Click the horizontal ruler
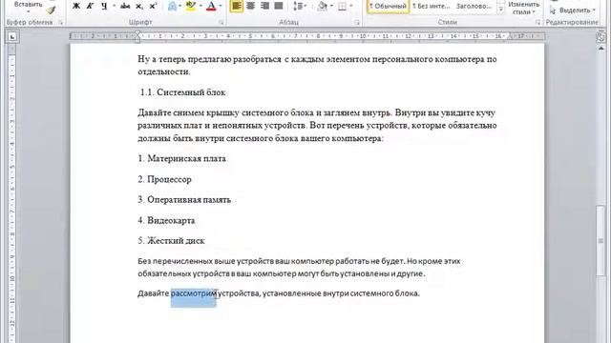 coord(307,36)
